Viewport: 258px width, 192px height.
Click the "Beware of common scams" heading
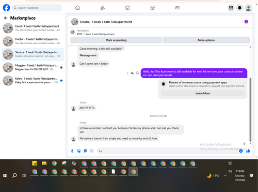click(x=198, y=82)
